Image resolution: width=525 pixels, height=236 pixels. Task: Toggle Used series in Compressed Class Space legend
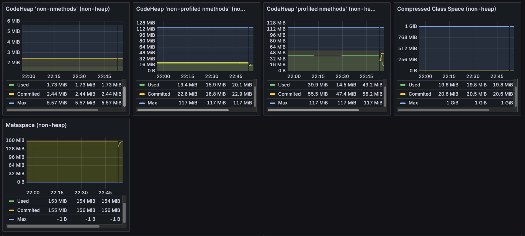[414, 85]
